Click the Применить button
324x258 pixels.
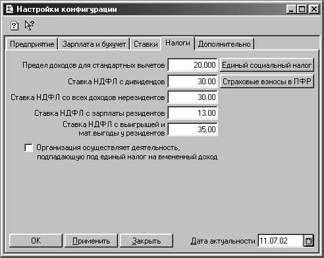(x=91, y=241)
